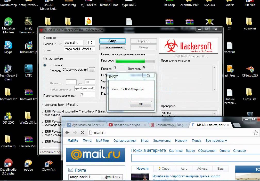This screenshot has height=181, width=260.
Task: Open the Авто news tab
Action: [x=184, y=169]
